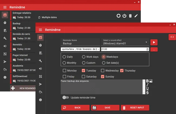Check the Monday checkbox

coord(64,71)
